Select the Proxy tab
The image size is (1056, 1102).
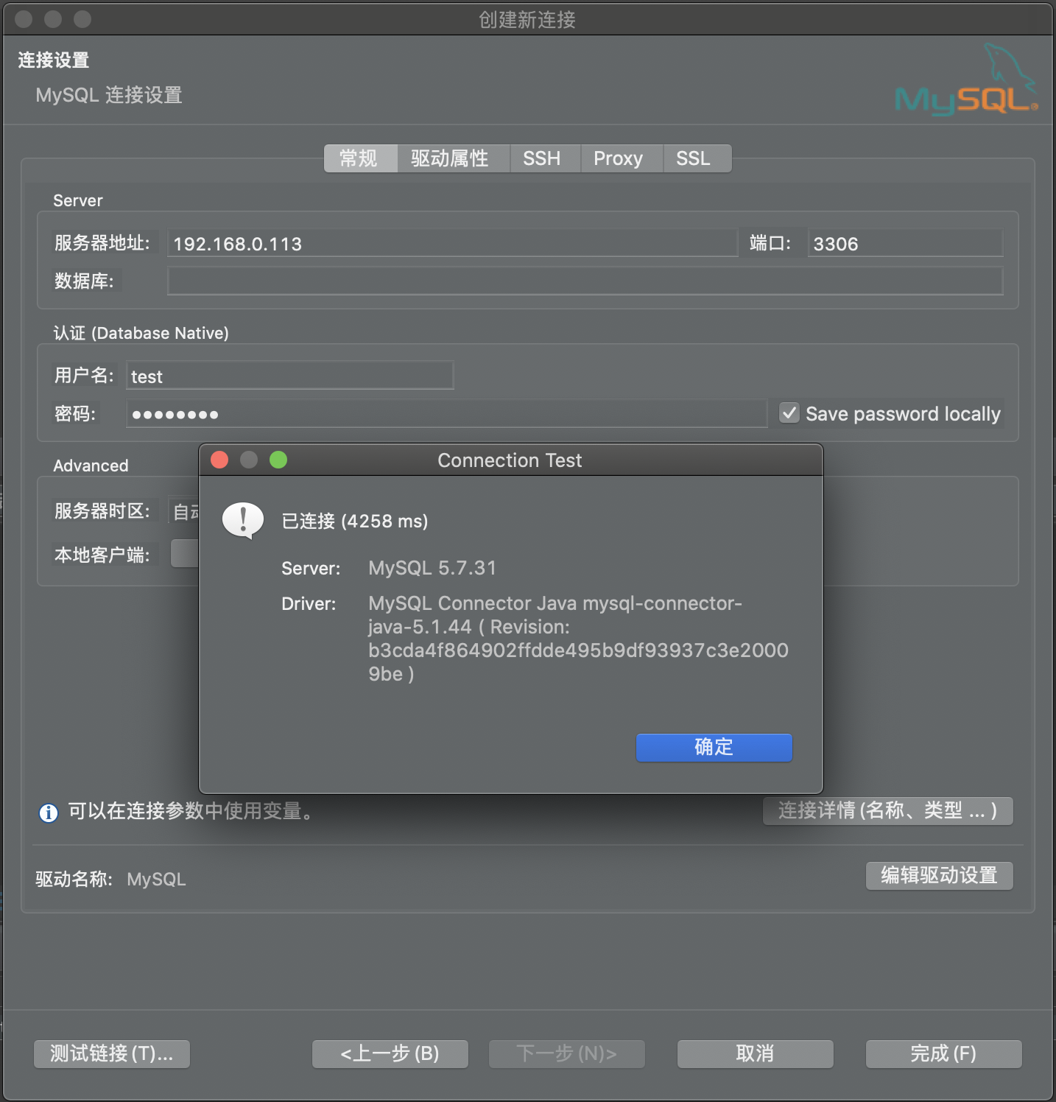pyautogui.click(x=622, y=158)
